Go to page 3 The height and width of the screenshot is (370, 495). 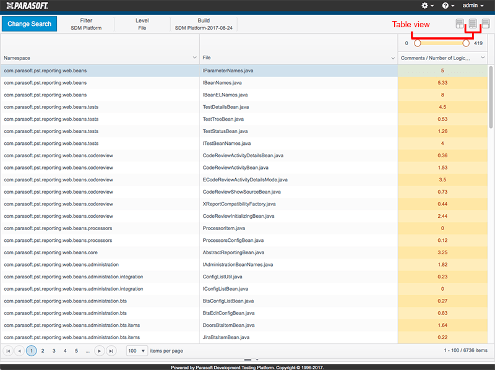coord(54,351)
